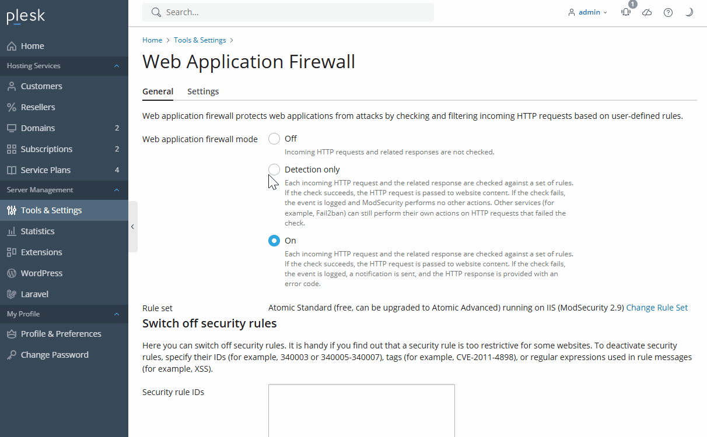Viewport: 707px width, 437px height.
Task: Click Tools & Settings breadcrumb link
Action: (x=200, y=40)
